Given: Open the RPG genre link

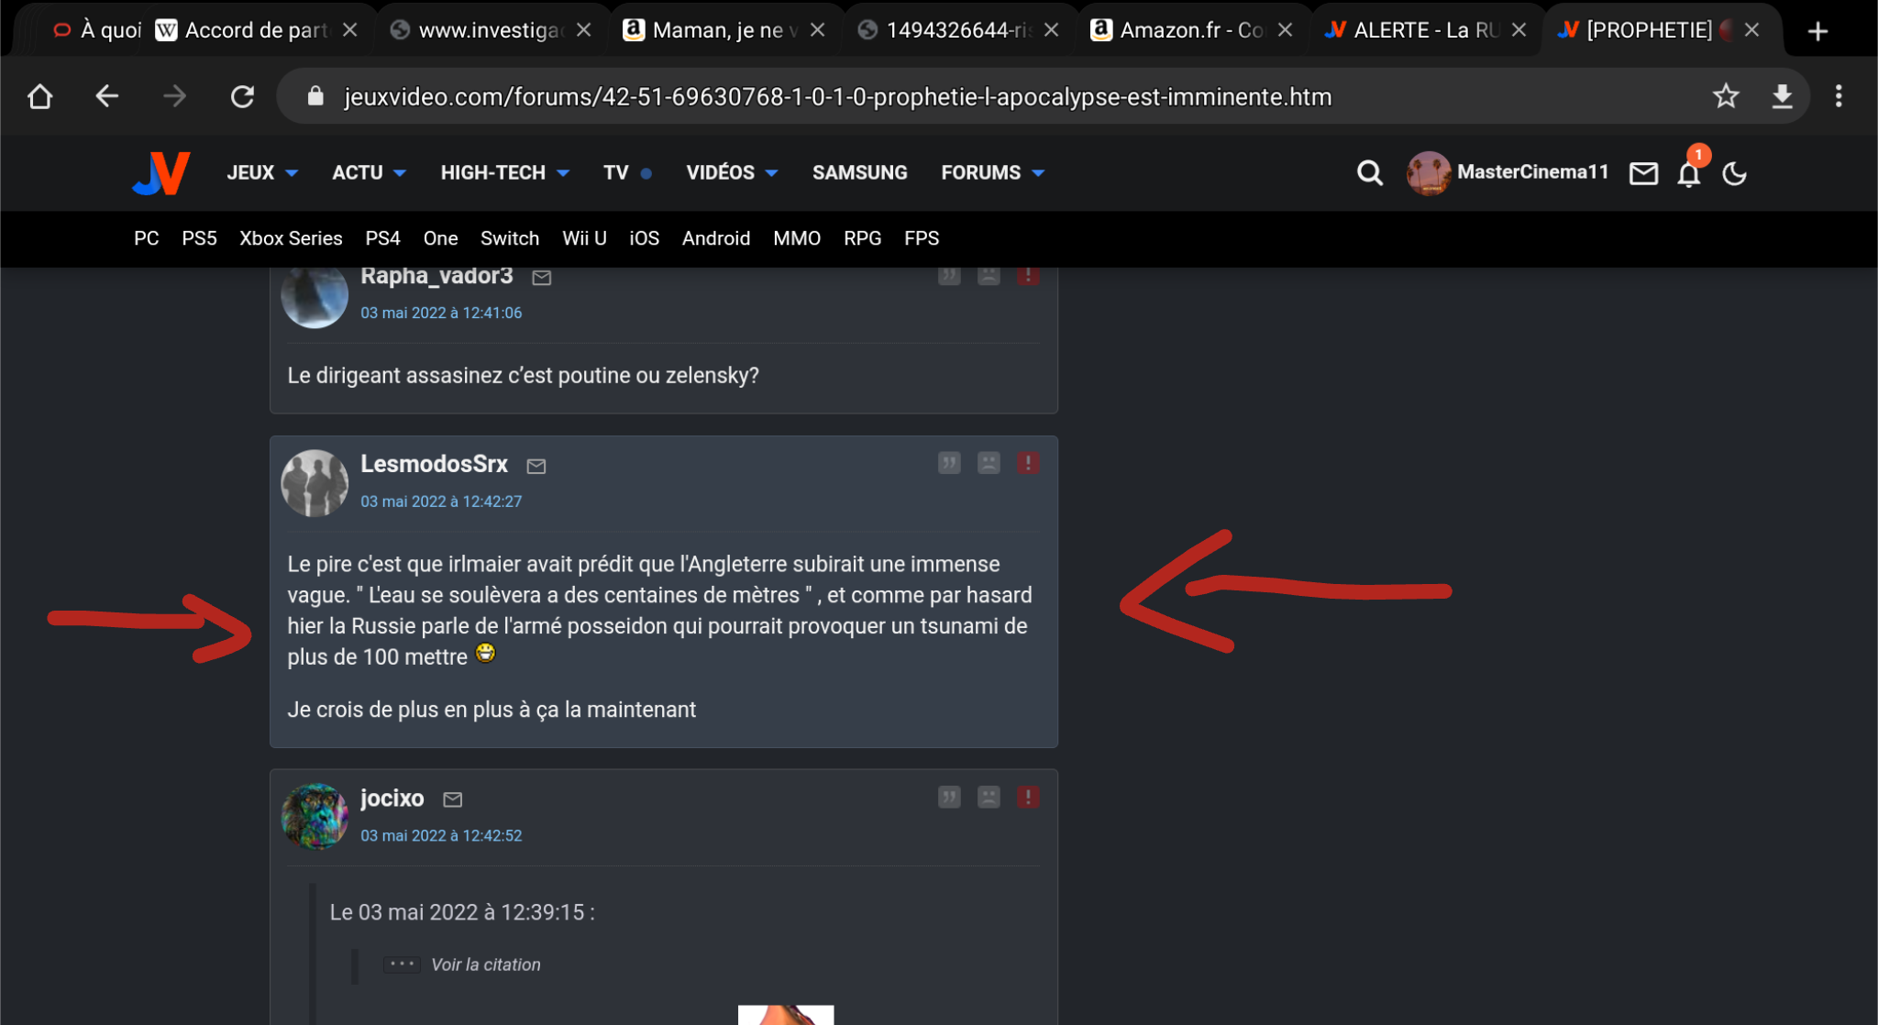Looking at the screenshot, I should 862,238.
